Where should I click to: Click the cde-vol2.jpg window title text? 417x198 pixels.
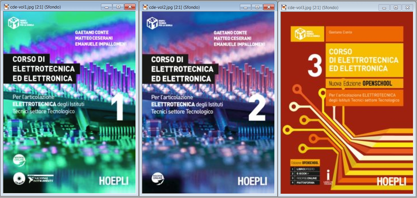coord(174,7)
